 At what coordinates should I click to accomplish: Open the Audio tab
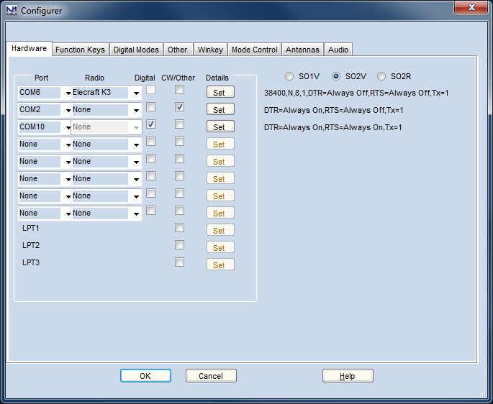(x=338, y=50)
